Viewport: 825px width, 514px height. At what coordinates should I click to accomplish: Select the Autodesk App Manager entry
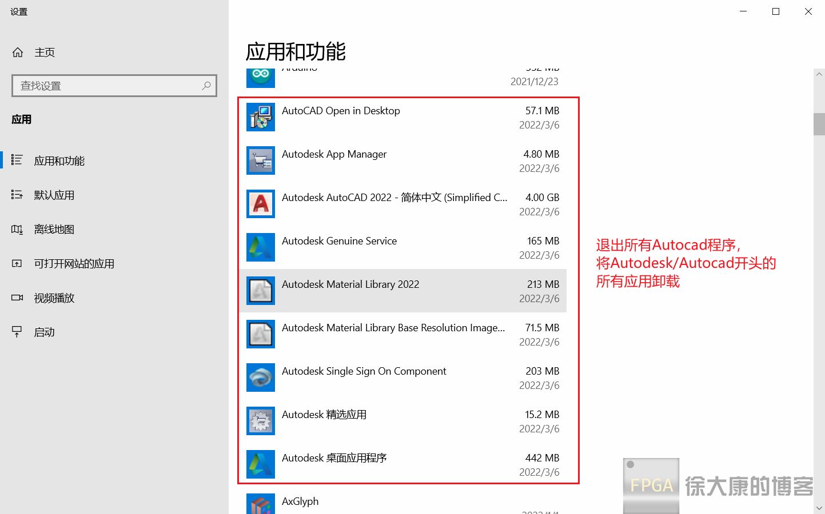point(403,160)
